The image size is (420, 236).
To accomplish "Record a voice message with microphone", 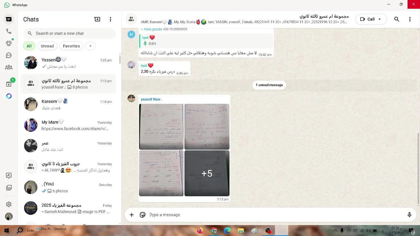I will coord(409,215).
